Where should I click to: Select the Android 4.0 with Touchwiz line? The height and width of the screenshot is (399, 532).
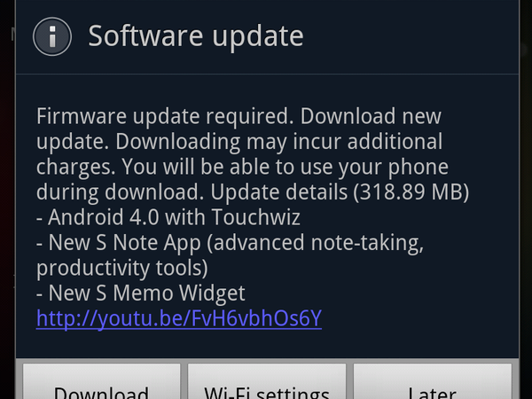click(168, 217)
